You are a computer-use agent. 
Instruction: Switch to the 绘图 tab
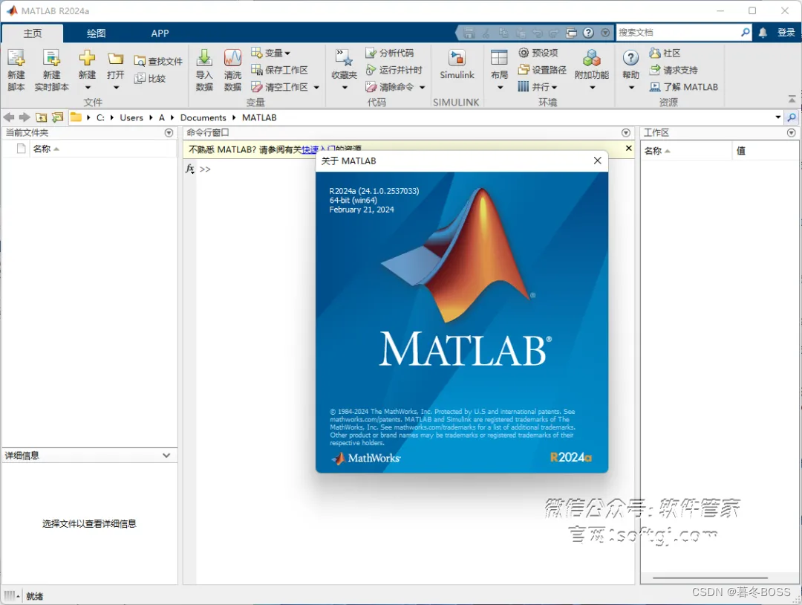[96, 33]
